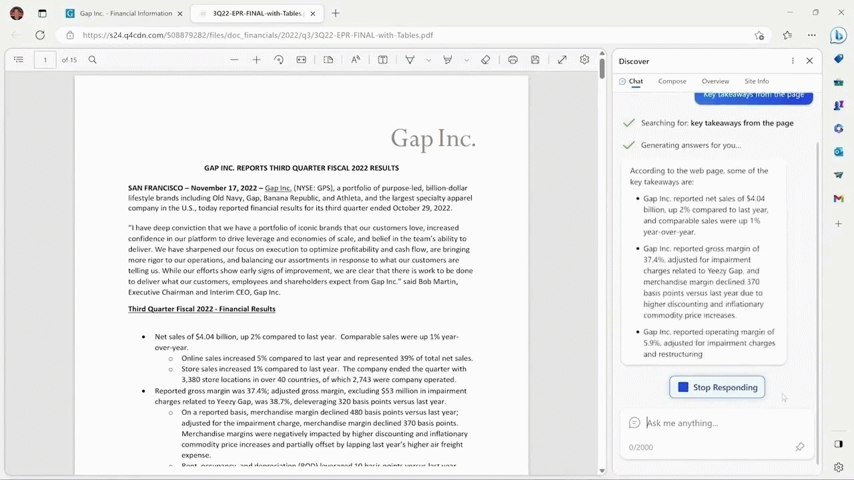
Task: Rotate the PDF page
Action: click(279, 59)
